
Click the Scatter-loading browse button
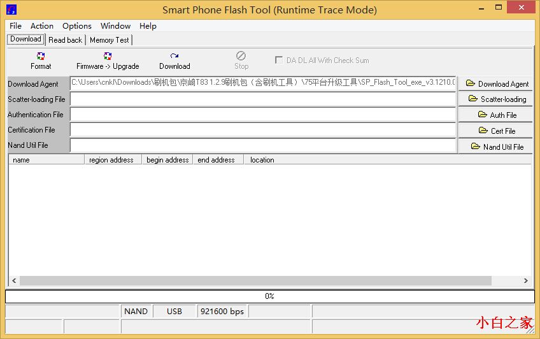pyautogui.click(x=495, y=99)
